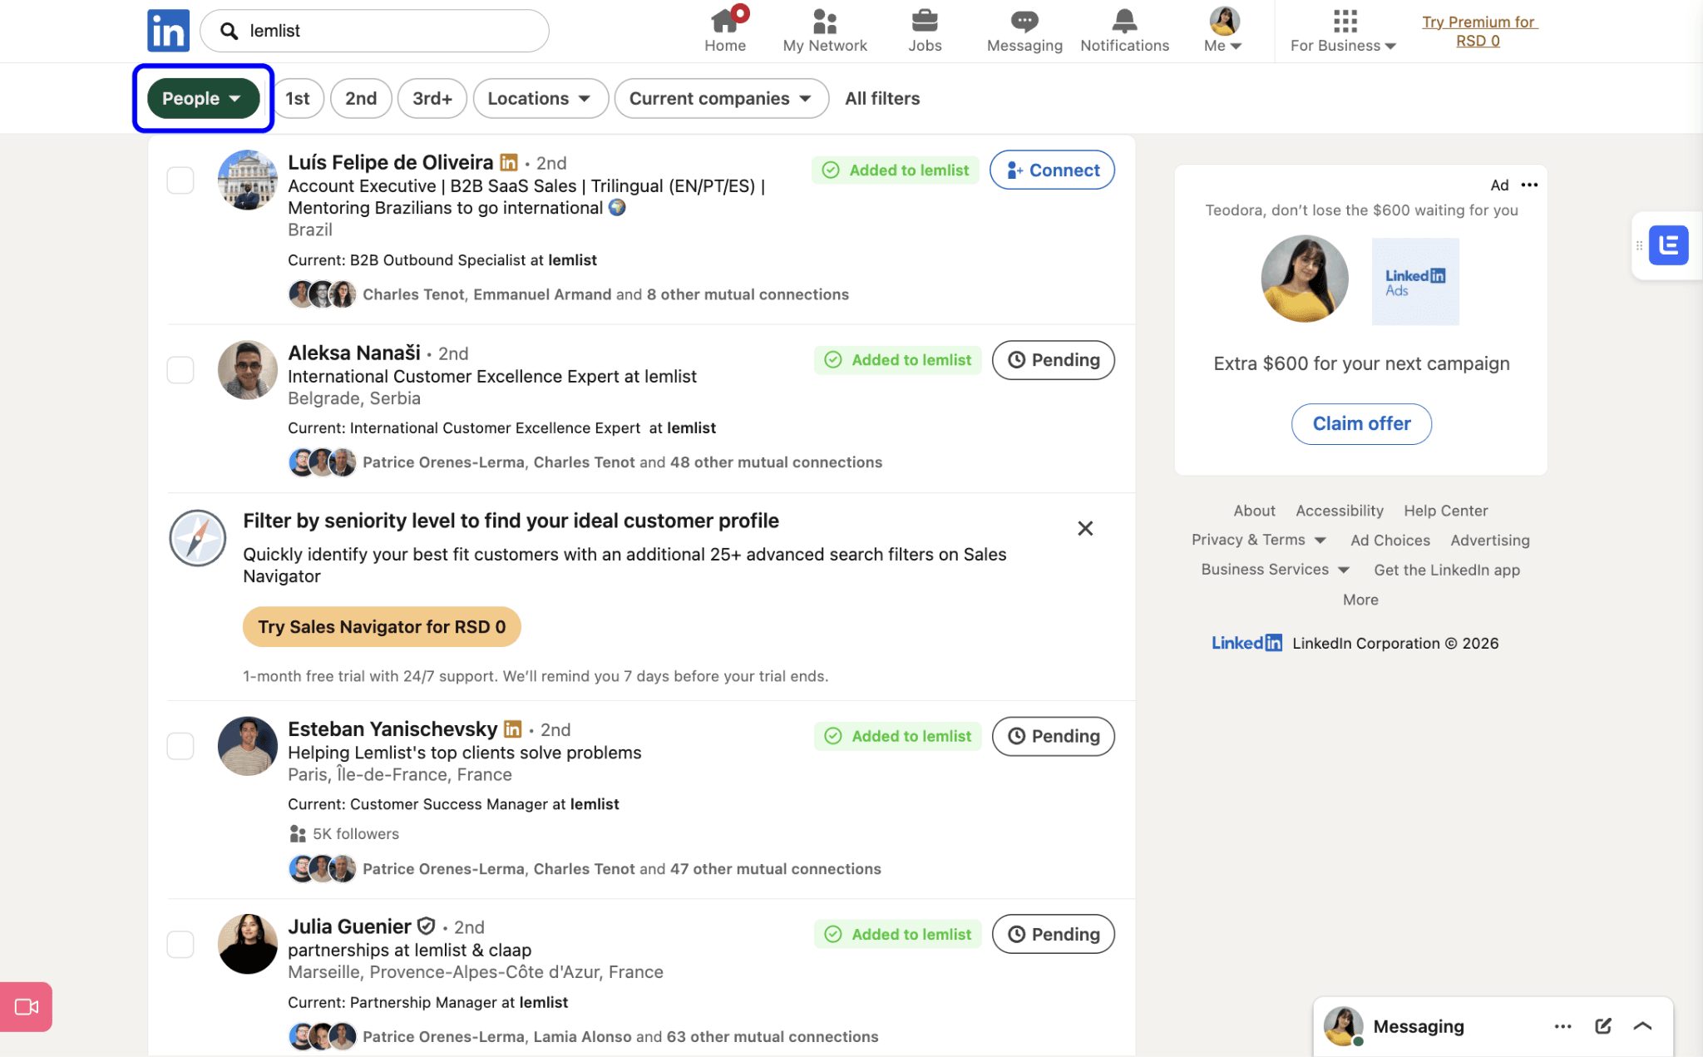
Task: Open Current companies filter dropdown
Action: (x=721, y=98)
